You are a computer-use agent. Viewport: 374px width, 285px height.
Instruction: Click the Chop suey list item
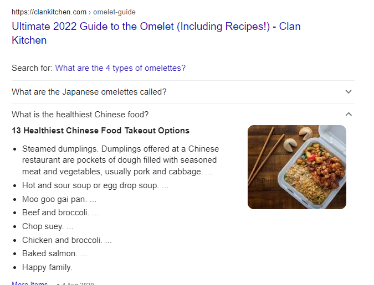tap(48, 226)
